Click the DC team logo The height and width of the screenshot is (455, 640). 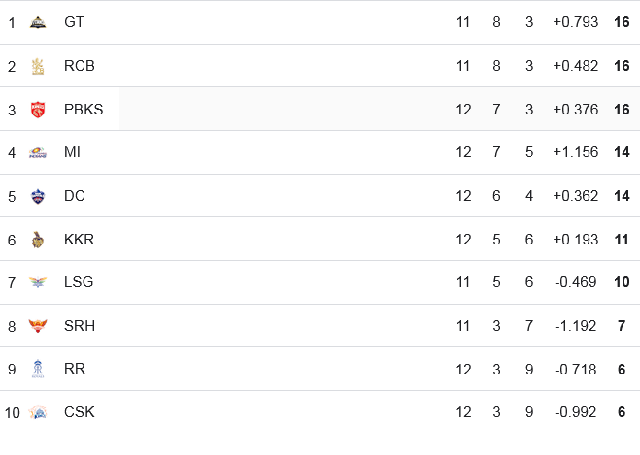click(x=38, y=196)
